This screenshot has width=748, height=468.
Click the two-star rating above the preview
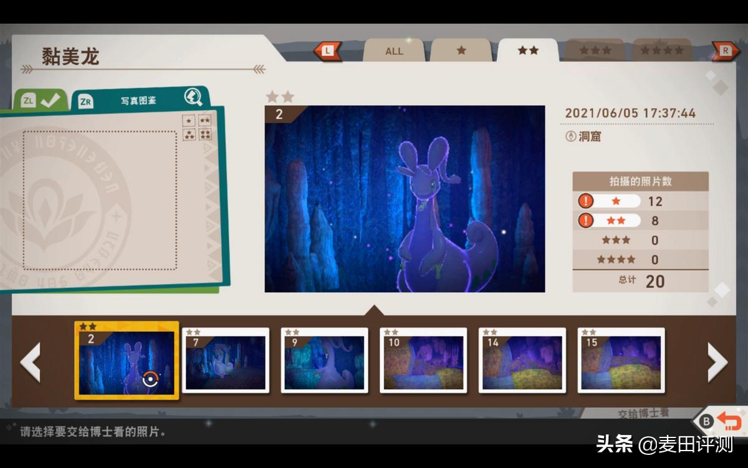pyautogui.click(x=280, y=97)
